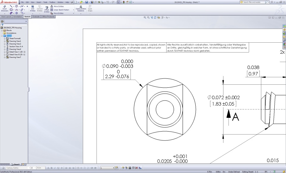Screen dimensions: 286x173
Task: Open Display/Delete Relations dropdown arrow
Action: [81, 13]
